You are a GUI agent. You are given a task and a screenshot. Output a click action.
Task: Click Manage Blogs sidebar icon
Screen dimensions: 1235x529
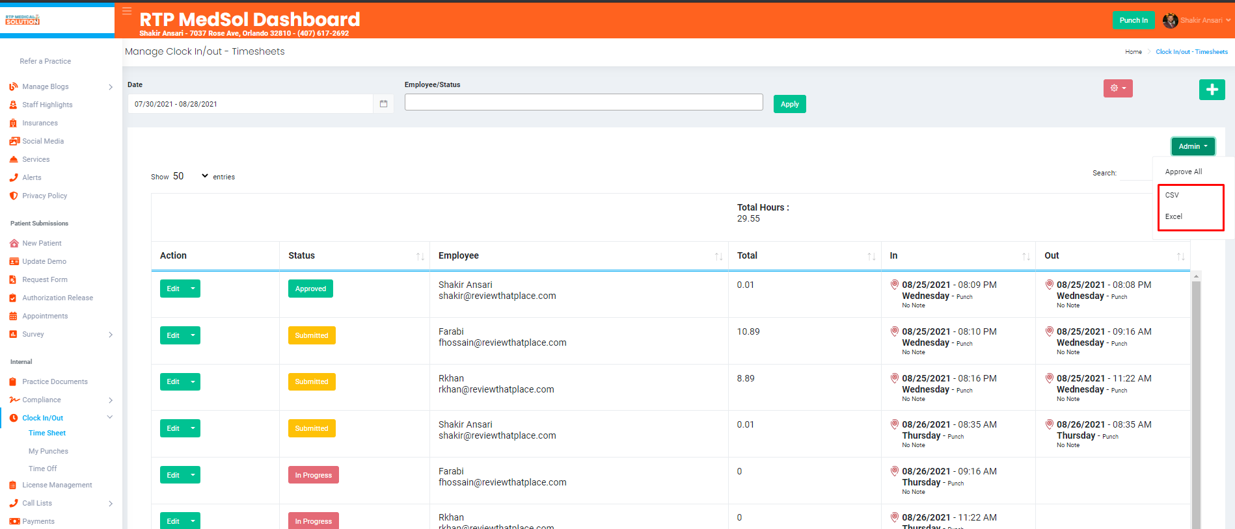14,86
